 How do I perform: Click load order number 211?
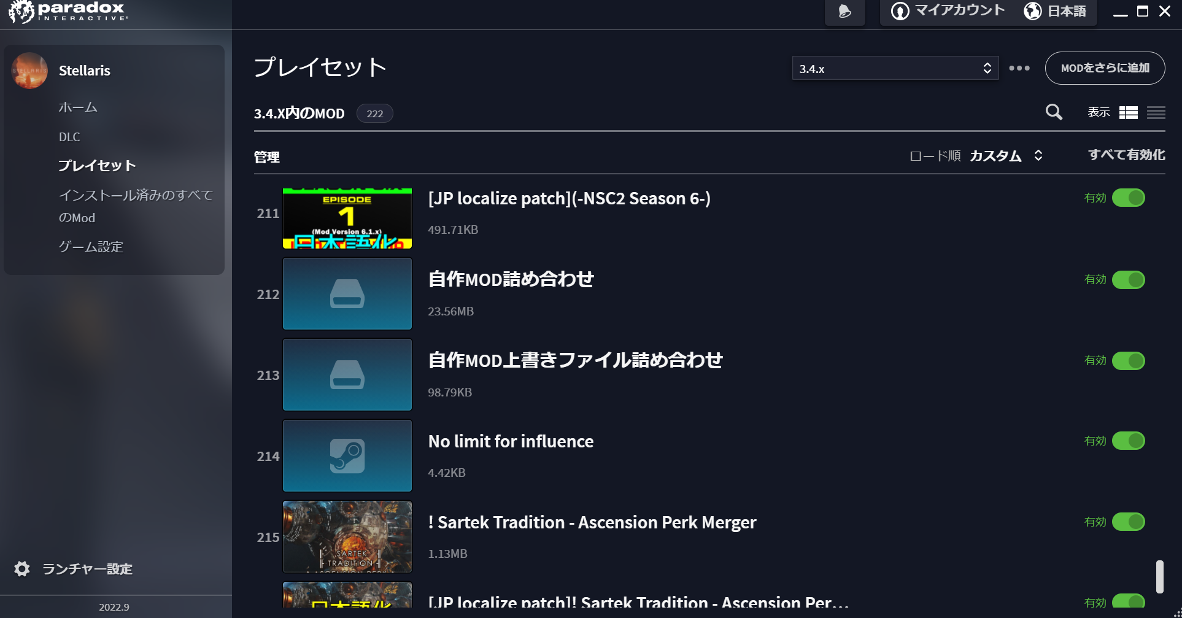click(268, 214)
